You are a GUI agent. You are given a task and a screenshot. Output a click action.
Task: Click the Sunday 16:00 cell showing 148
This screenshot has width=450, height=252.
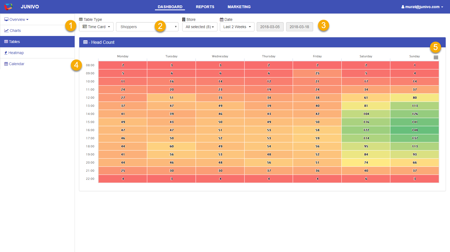point(415,130)
